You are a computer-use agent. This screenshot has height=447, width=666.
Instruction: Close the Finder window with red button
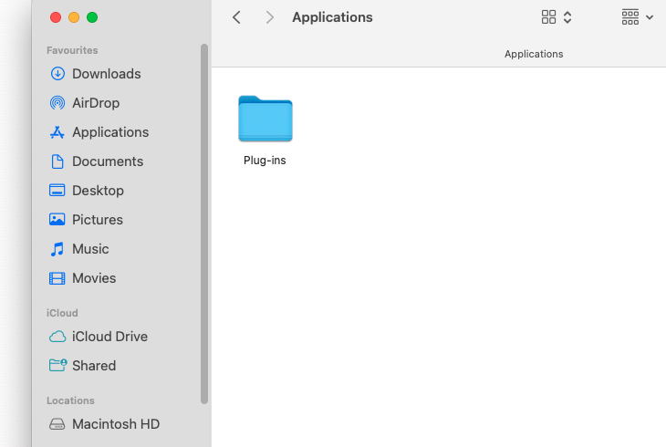(56, 17)
